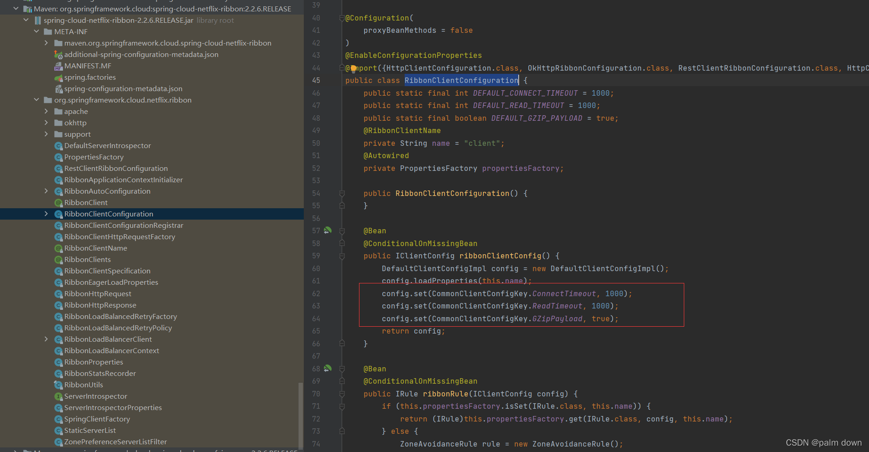
Task: Toggle code fold marker at line 70
Action: [342, 394]
